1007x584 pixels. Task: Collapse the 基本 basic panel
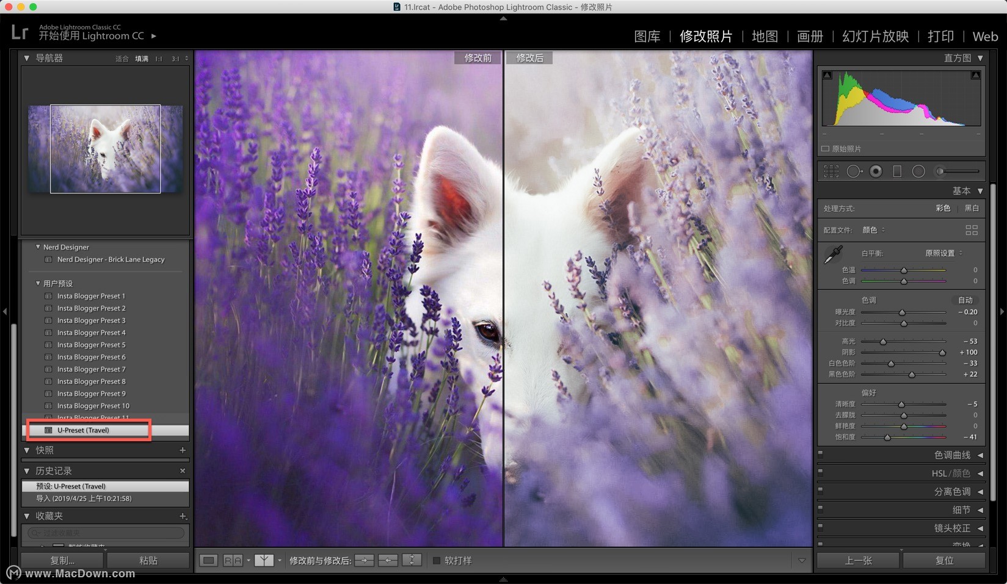980,191
